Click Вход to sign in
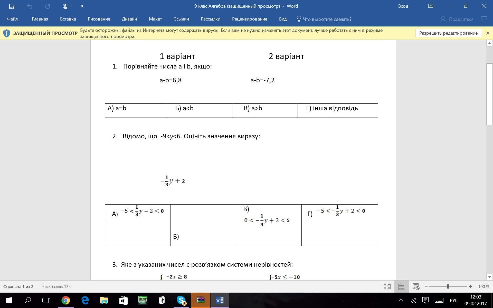Screen dimensions: 493x308 pyautogui.click(x=403, y=6)
